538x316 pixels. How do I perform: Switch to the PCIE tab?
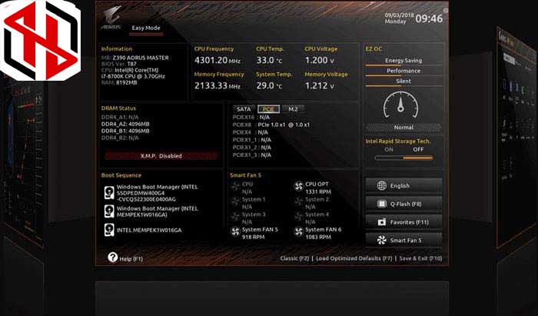(x=268, y=109)
